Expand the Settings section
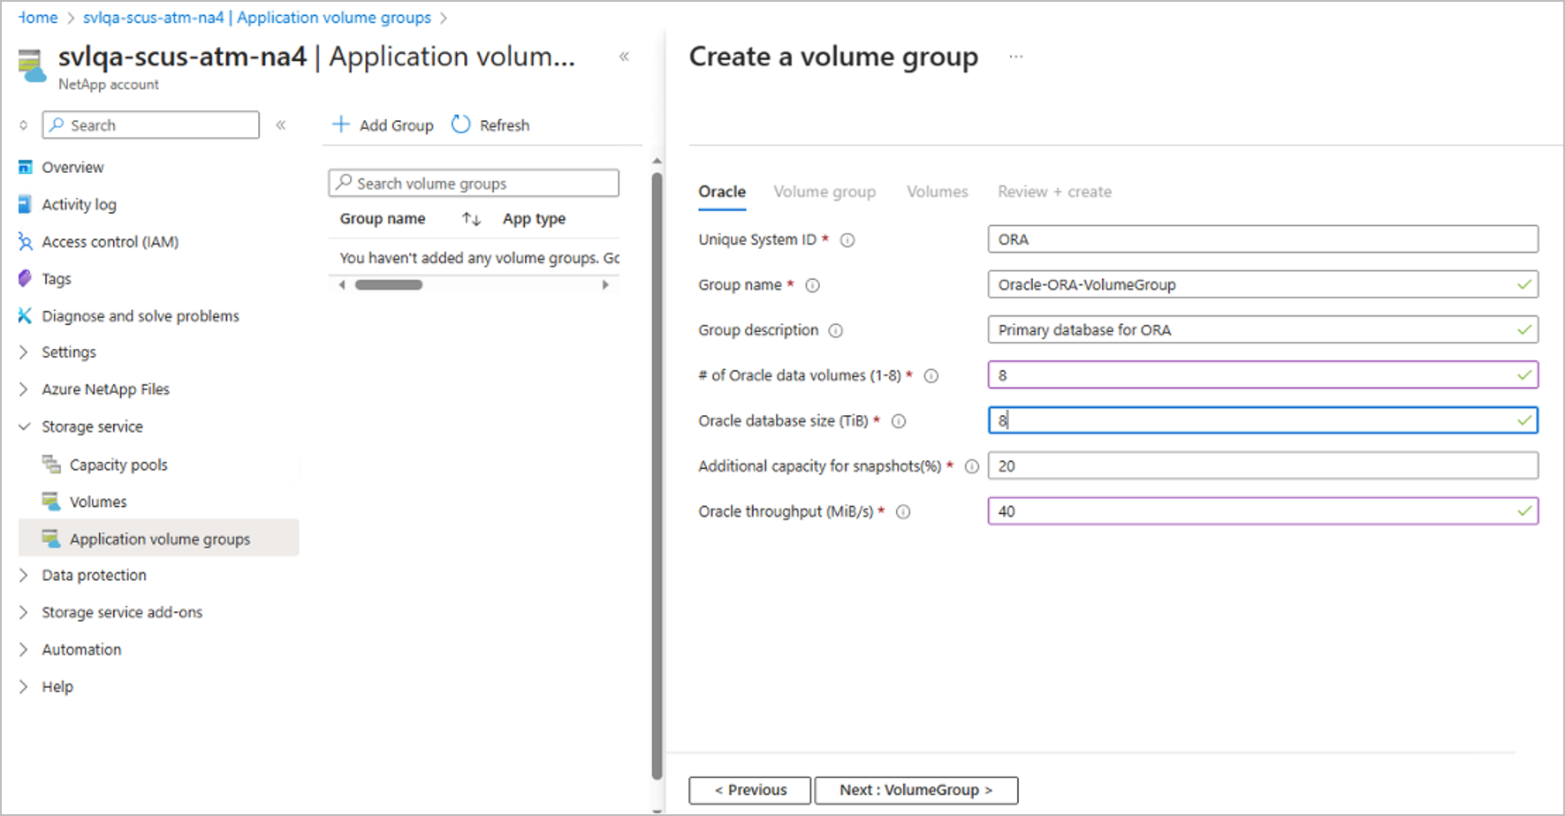1565x816 pixels. pyautogui.click(x=24, y=351)
